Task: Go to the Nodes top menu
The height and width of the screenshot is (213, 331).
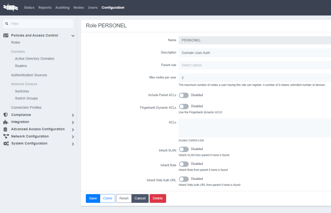Action: click(79, 7)
